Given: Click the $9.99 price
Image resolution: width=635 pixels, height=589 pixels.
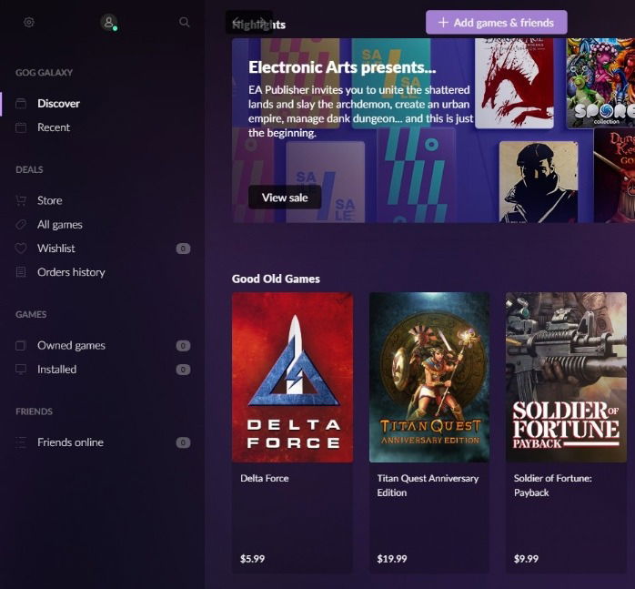Looking at the screenshot, I should [x=526, y=559].
